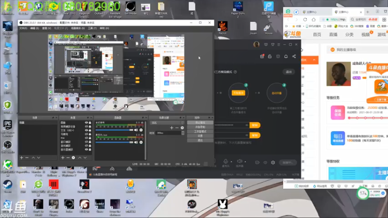
Task: Open 帮助 menu in OBS
Action: [x=104, y=29]
